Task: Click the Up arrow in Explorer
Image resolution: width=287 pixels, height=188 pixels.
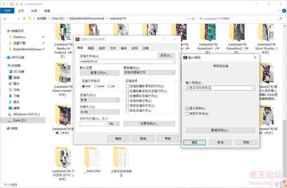Action: coord(24,19)
